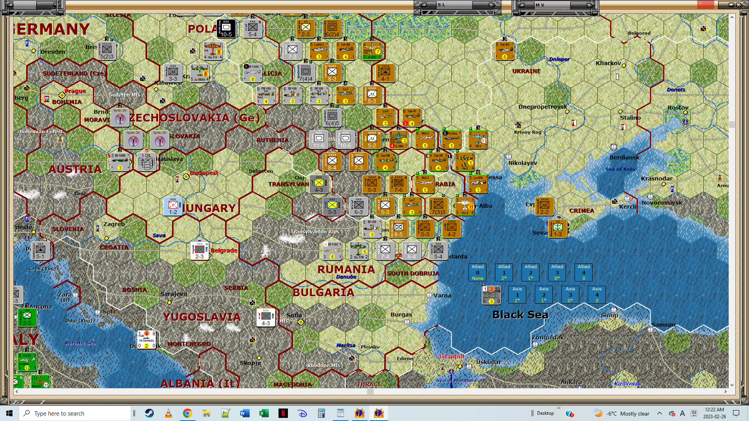Select the Do 17M bomber counter
Viewport: 749px width, 421px height.
[359, 251]
